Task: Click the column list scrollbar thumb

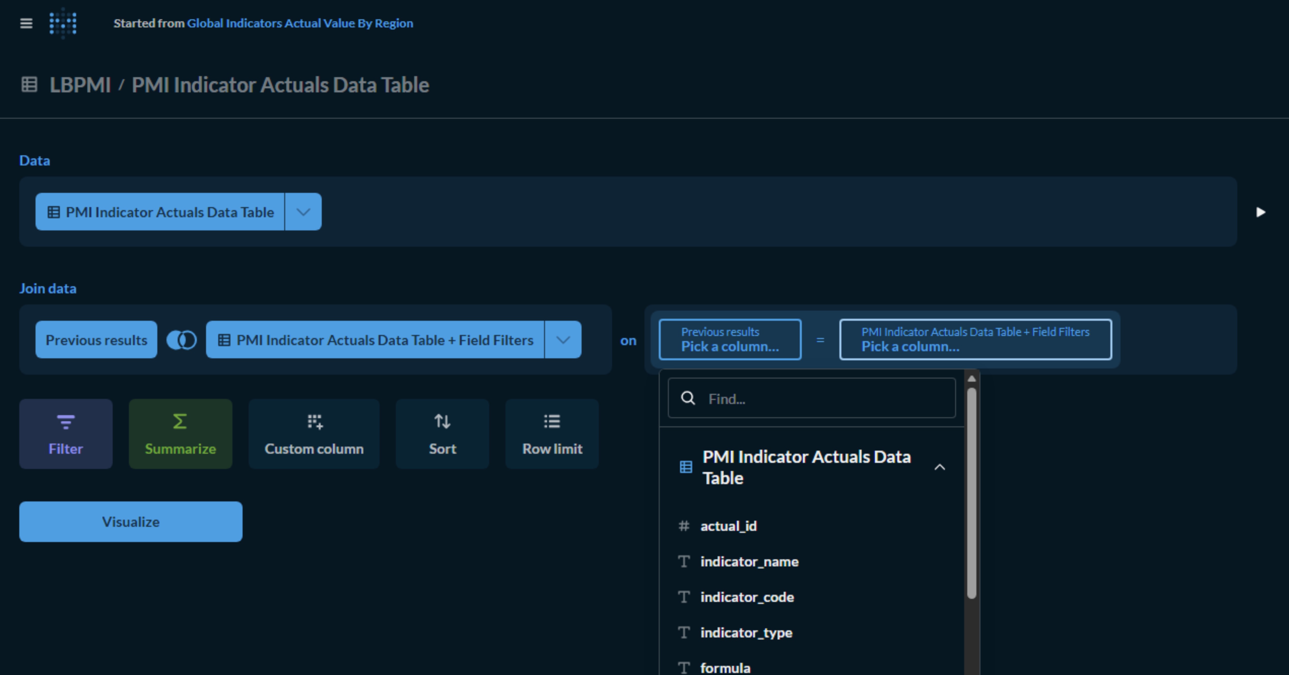Action: (972, 493)
